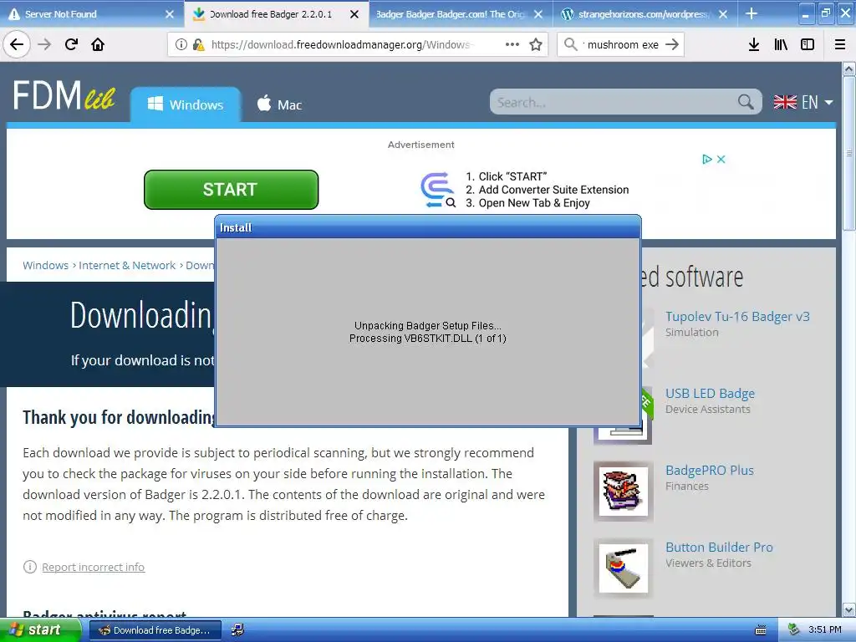
Task: Open the Windows start menu
Action: pyautogui.click(x=40, y=630)
